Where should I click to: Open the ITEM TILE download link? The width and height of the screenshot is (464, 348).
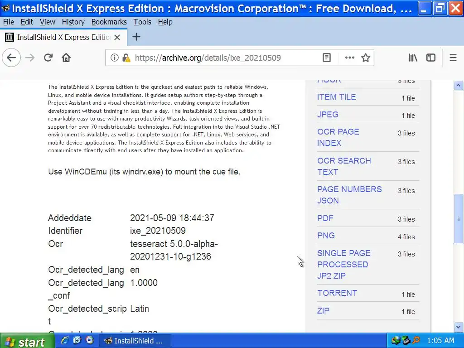[x=337, y=97]
